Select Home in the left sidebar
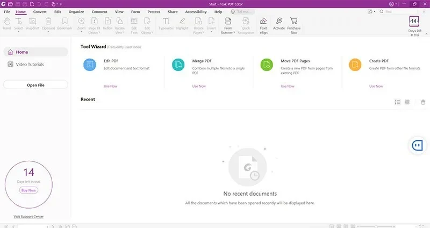 point(35,52)
